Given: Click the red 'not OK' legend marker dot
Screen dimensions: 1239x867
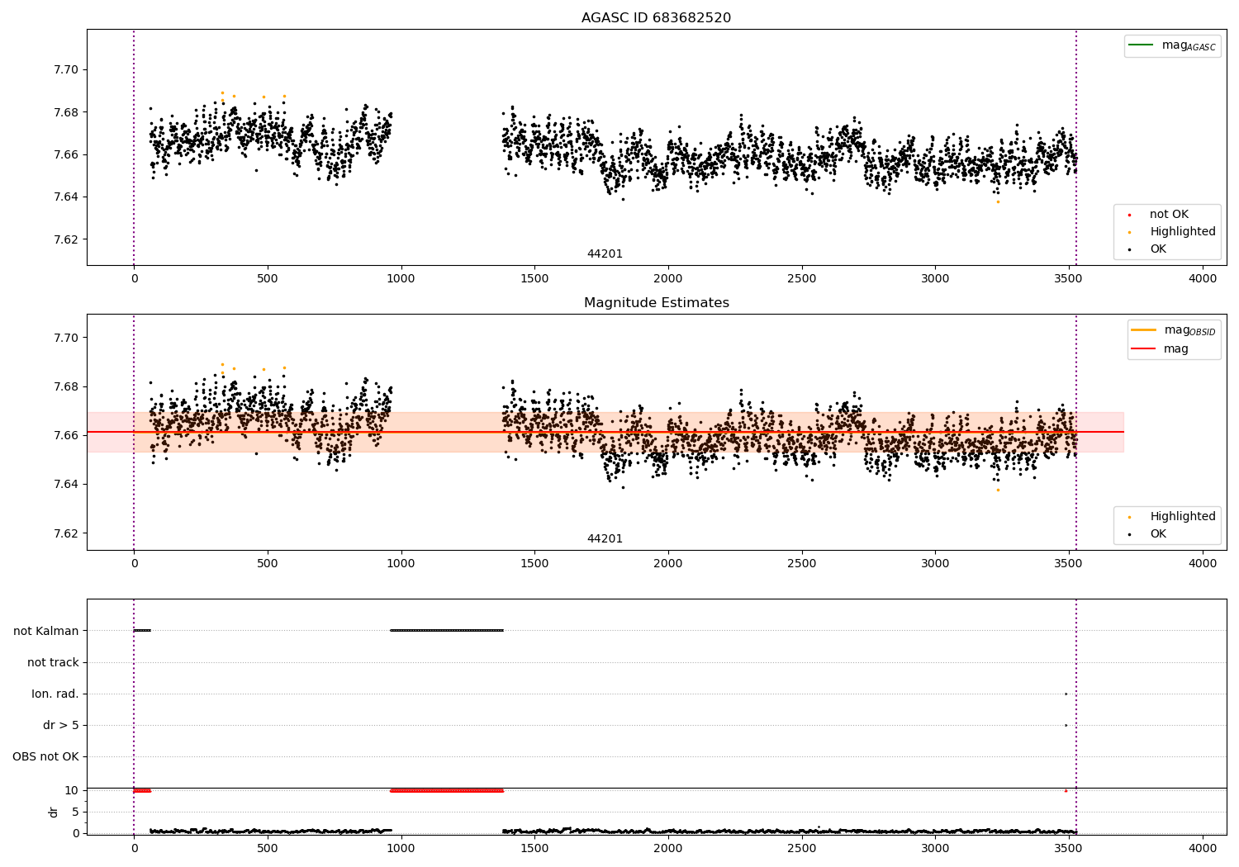Looking at the screenshot, I should (x=1129, y=215).
